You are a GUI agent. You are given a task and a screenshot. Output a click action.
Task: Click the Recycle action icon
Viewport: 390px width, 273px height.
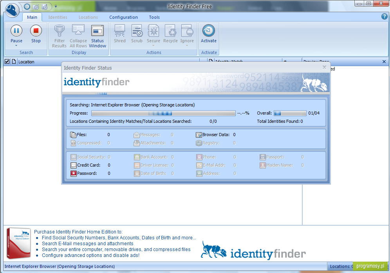click(x=170, y=31)
